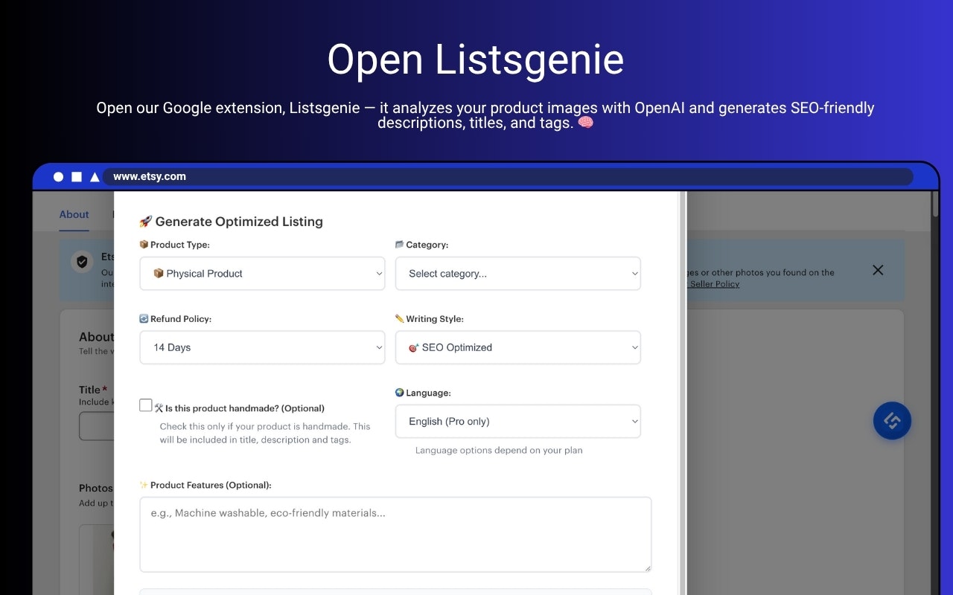Open the Select category dropdown
953x595 pixels.
(x=517, y=274)
